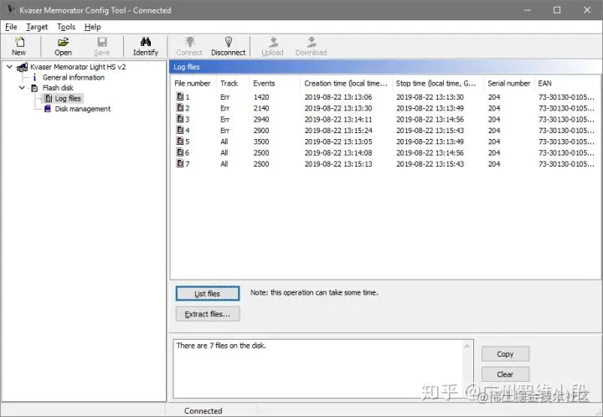Click the Flash disk icon in tree
This screenshot has height=417, width=603.
(x=34, y=88)
